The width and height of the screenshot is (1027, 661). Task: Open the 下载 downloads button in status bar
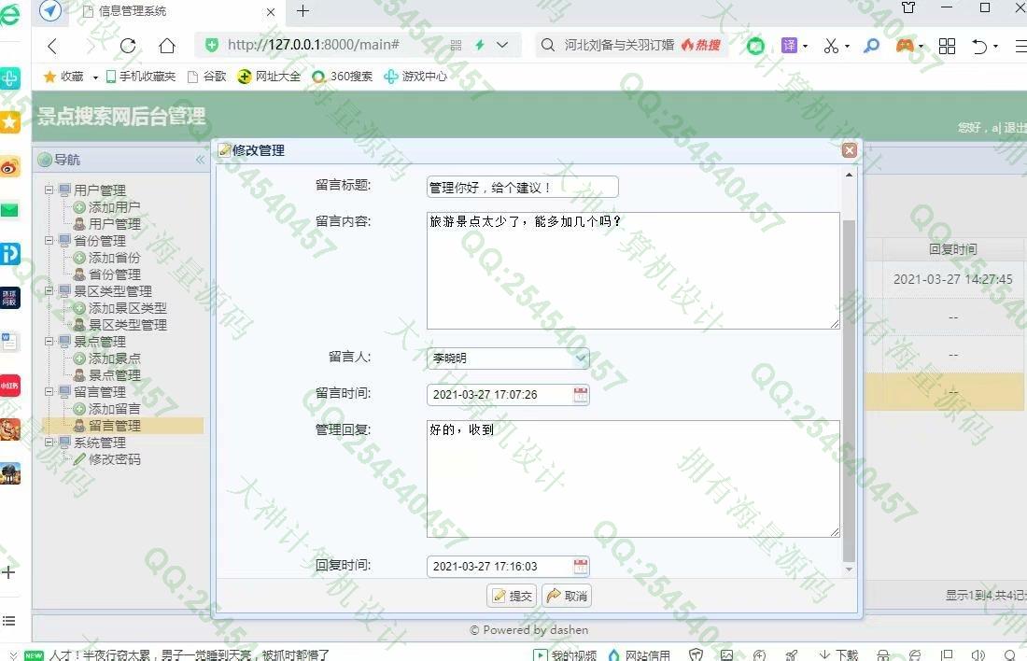[x=838, y=654]
